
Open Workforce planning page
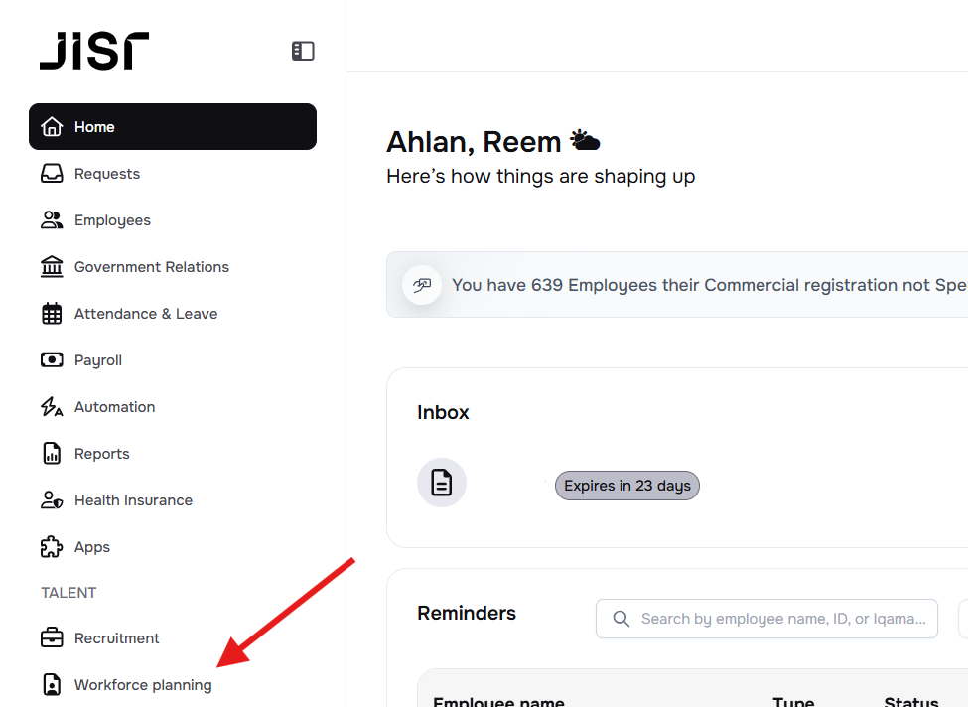pos(143,685)
